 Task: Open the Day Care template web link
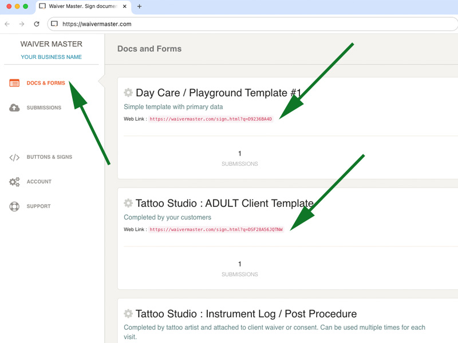tap(211, 119)
